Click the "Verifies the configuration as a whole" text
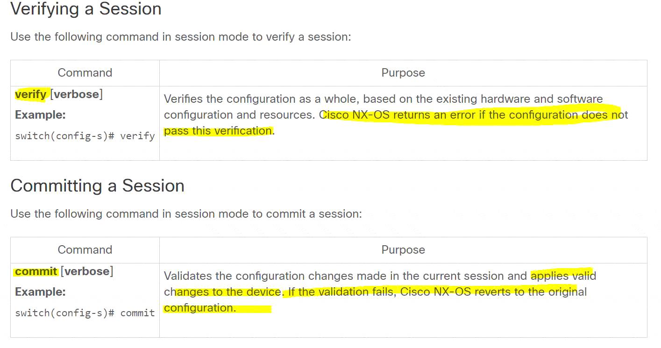661x348 pixels. 262,99
